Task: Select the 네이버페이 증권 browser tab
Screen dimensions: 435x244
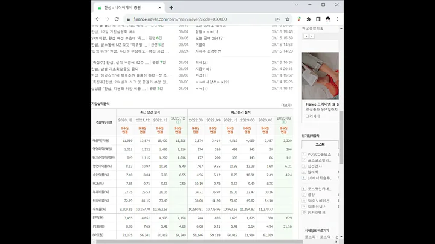Action: click(128, 8)
